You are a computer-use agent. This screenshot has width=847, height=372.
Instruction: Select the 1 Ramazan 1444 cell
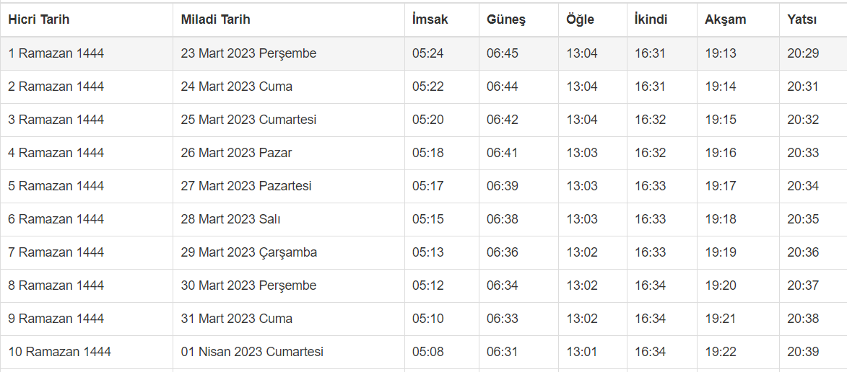pos(56,53)
